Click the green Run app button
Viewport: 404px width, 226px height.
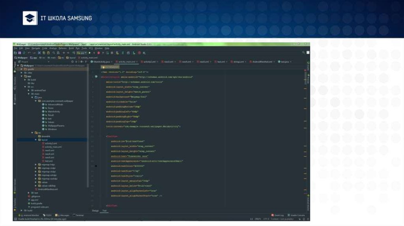(x=90, y=53)
